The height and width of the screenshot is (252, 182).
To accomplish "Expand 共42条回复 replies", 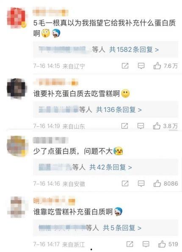I will [110, 167].
